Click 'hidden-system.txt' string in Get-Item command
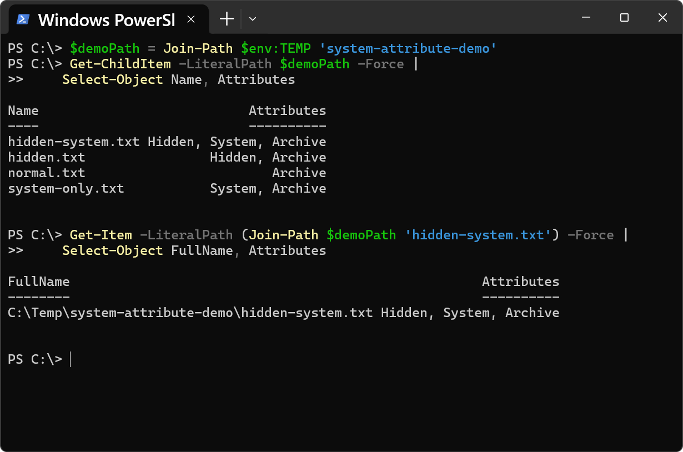 point(478,235)
